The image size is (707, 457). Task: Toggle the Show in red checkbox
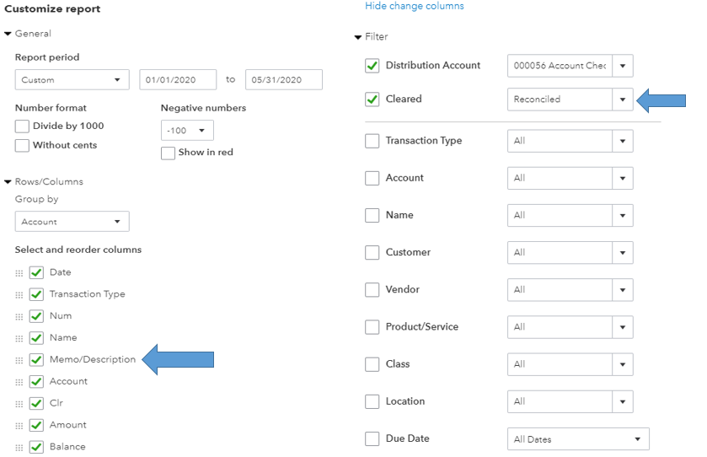pyautogui.click(x=168, y=153)
